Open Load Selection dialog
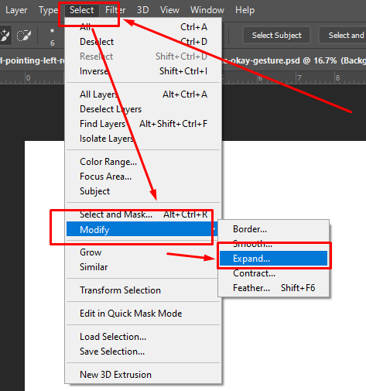Image resolution: width=366 pixels, height=391 pixels. (x=143, y=337)
